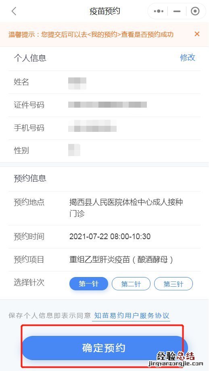This screenshot has width=209, height=371.
Task: Select 第二针 dose option
Action: [131, 283]
